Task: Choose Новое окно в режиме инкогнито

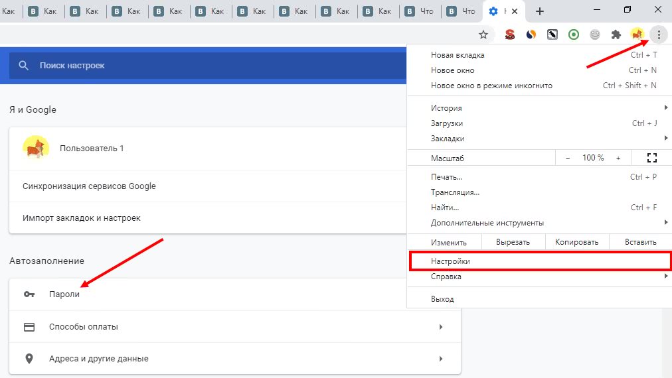Action: click(x=491, y=86)
